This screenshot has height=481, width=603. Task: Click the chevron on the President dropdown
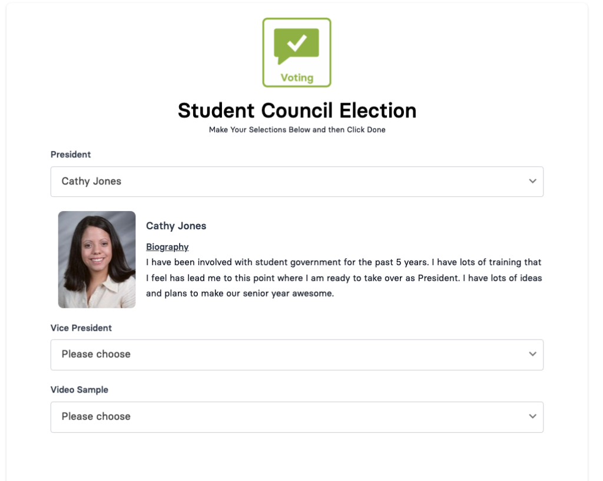click(x=532, y=182)
